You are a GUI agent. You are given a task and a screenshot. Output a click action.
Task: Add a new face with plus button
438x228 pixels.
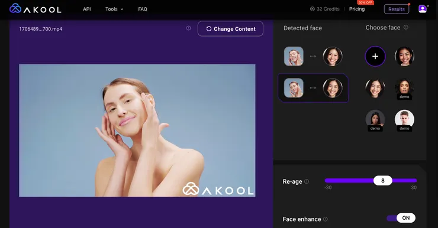point(375,56)
